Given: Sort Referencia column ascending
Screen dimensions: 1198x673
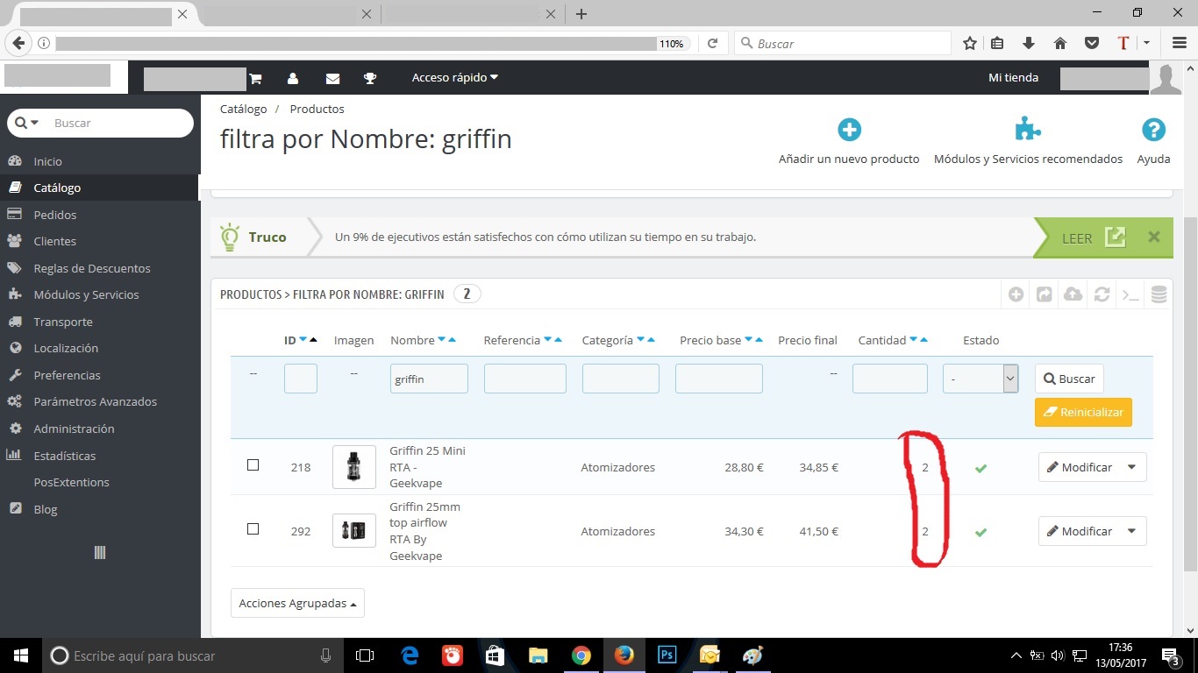Looking at the screenshot, I should coord(558,340).
